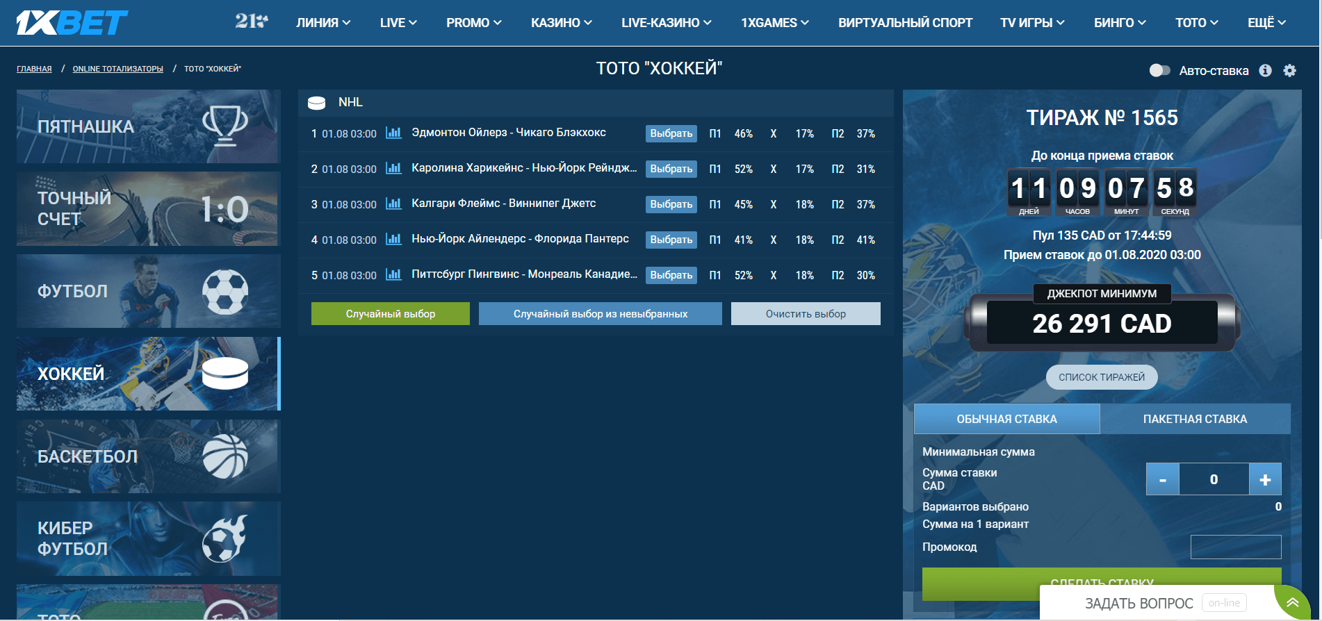Open statistics icon for Питтсбург Пингвинс match

coord(393,274)
